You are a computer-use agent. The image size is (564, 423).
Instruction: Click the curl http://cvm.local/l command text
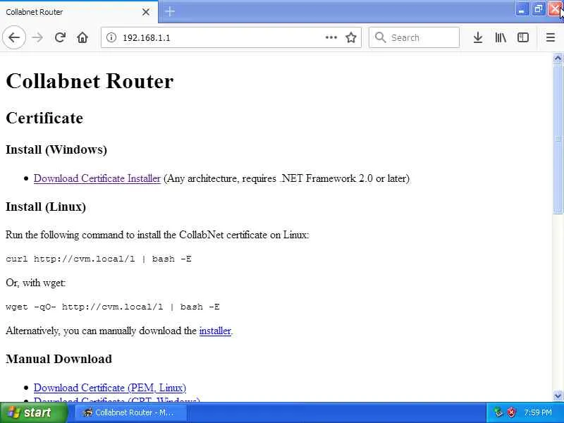click(98, 259)
